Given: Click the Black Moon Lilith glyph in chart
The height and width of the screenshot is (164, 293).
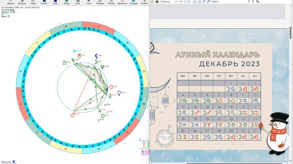Looking at the screenshot, I should pos(97,56).
